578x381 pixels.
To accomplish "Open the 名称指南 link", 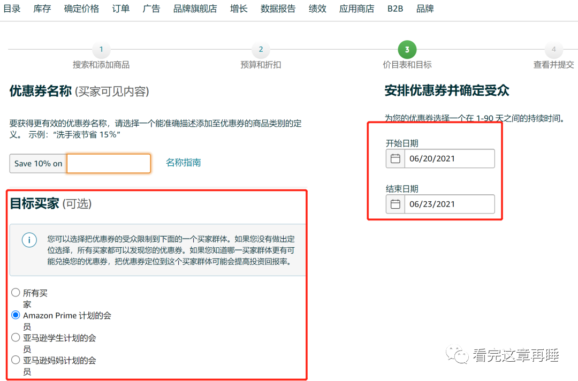I will tap(183, 163).
